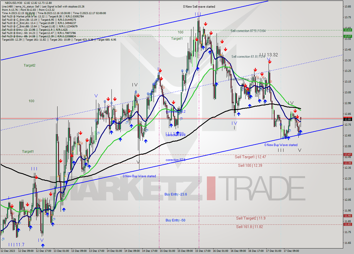Viewport: 354px width, 254px height.
Task: Click the 13.85 price axis value
Action: pos(347,6)
